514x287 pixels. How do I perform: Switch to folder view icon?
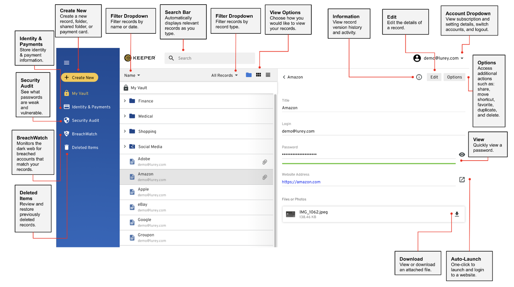click(249, 75)
